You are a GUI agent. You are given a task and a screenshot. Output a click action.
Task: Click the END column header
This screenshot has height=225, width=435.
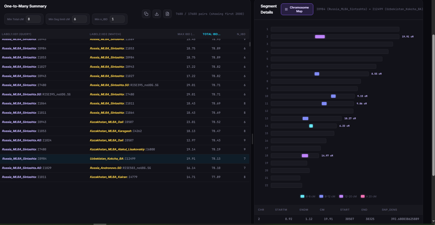point(364,210)
